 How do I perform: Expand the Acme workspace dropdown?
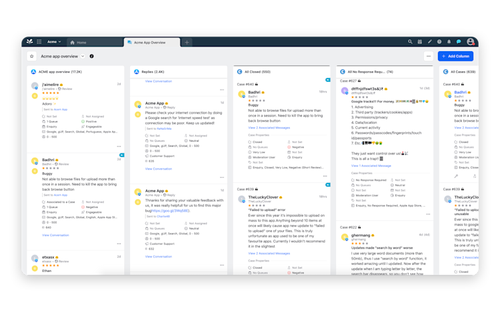point(54,42)
